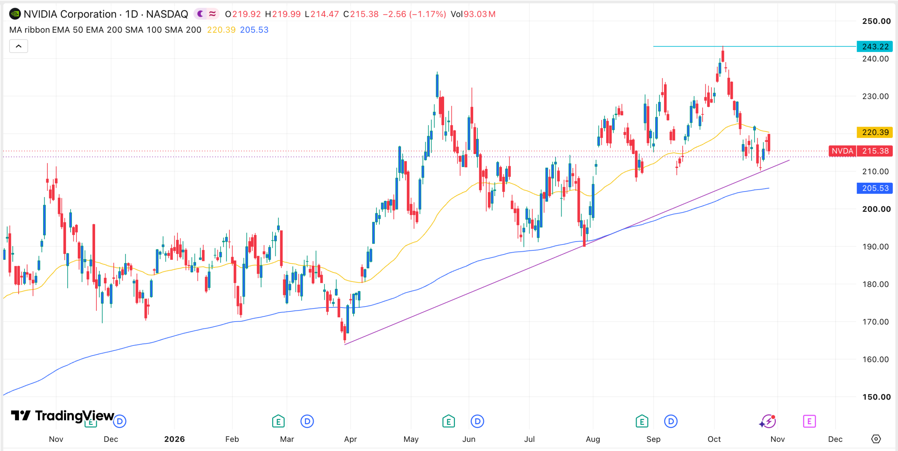The height and width of the screenshot is (451, 898).
Task: Click the -2.56 (-1.17%) change value
Action: coord(414,14)
